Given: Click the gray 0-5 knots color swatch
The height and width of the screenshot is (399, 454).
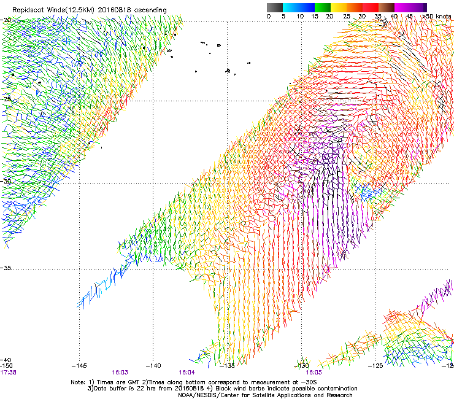Looking at the screenshot, I should point(275,7).
